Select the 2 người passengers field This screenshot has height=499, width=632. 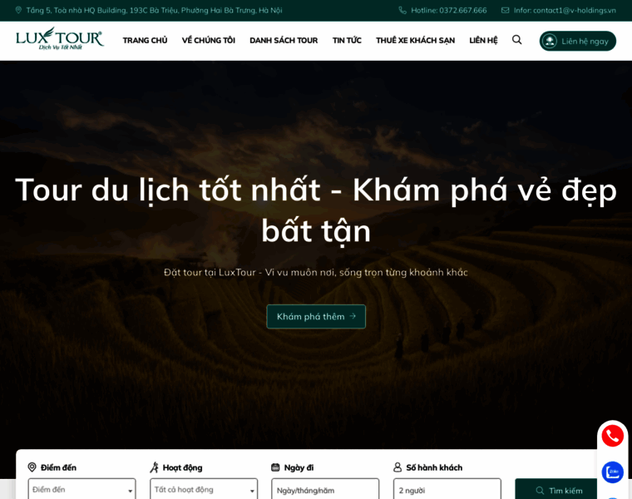tap(447, 489)
